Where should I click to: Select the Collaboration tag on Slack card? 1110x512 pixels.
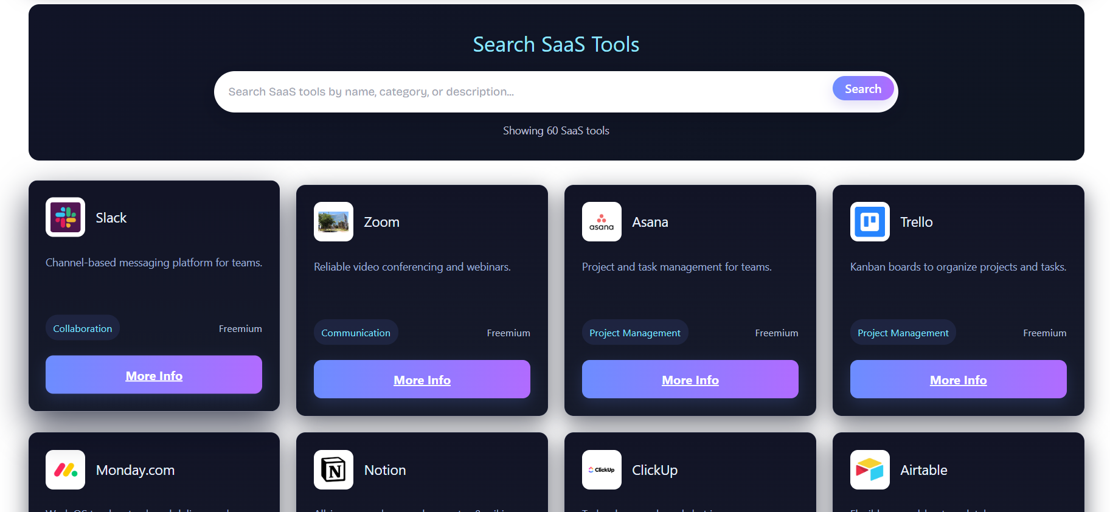(x=83, y=328)
